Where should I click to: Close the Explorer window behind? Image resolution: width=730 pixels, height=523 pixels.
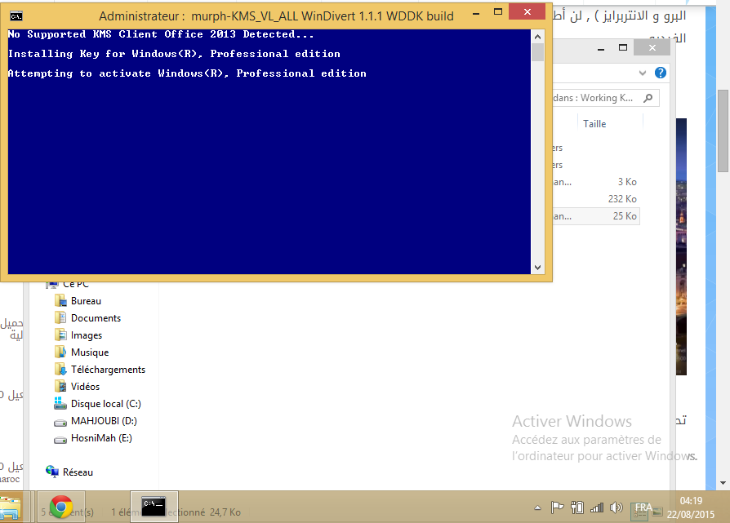pos(652,47)
